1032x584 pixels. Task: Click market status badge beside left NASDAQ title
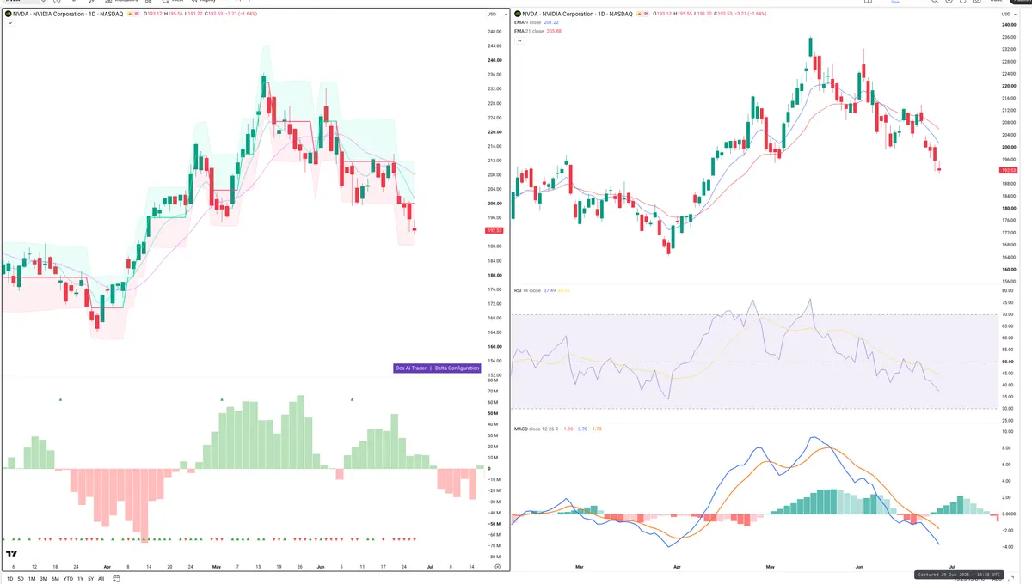tap(133, 15)
